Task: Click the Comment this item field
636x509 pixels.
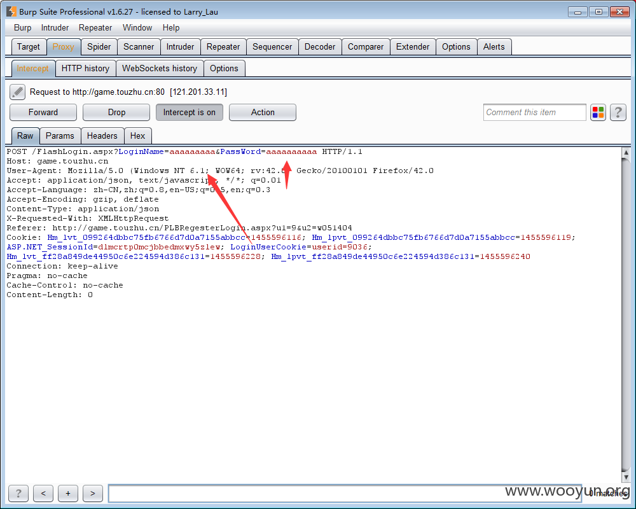Action: point(535,113)
